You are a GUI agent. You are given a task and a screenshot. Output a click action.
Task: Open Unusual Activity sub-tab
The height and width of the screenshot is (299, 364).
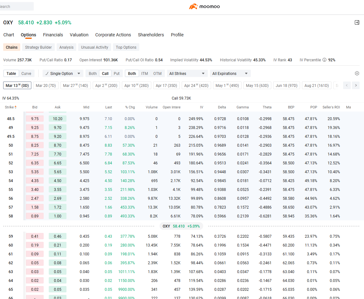click(x=95, y=47)
